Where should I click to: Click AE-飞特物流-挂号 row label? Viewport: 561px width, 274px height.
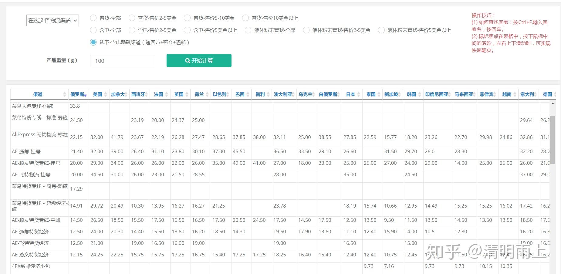coord(31,174)
